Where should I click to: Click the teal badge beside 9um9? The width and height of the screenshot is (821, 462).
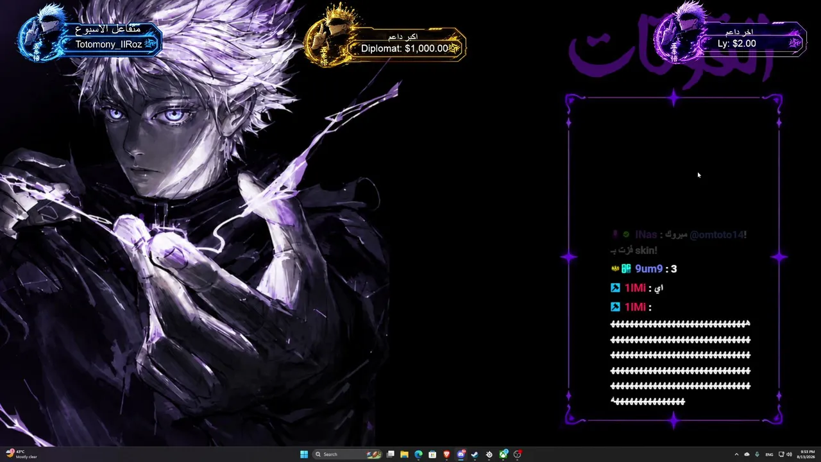click(x=626, y=269)
